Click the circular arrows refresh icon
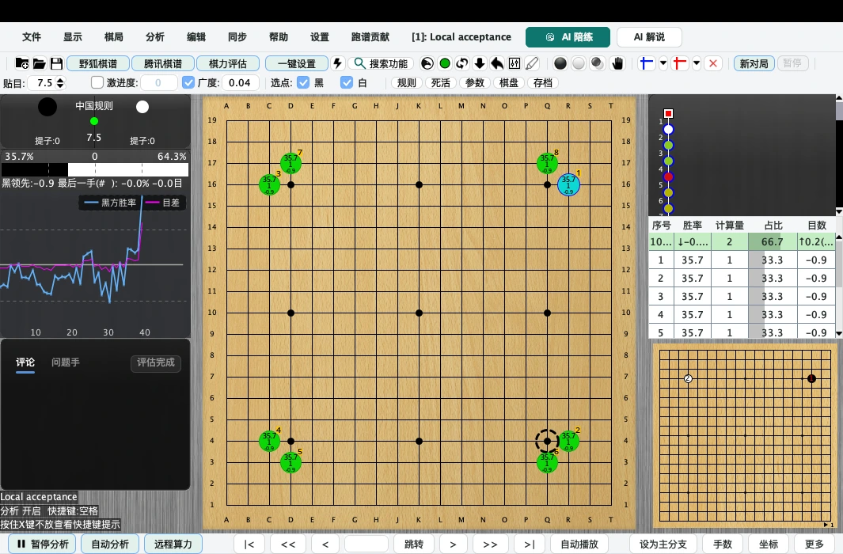 (x=461, y=63)
